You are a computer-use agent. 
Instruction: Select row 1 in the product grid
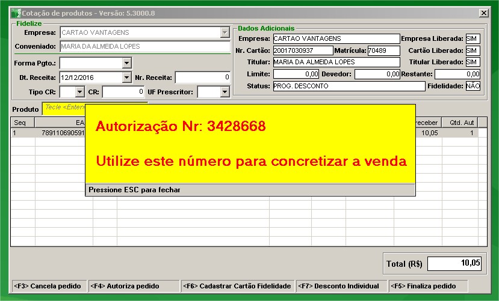48,133
